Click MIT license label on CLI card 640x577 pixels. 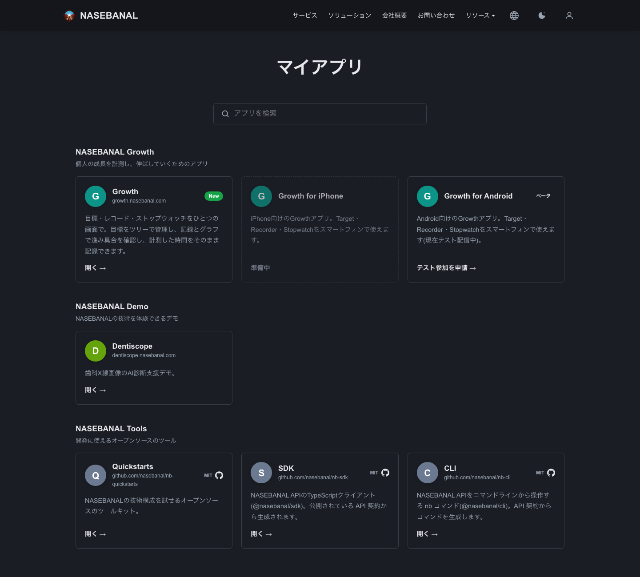[x=540, y=473]
